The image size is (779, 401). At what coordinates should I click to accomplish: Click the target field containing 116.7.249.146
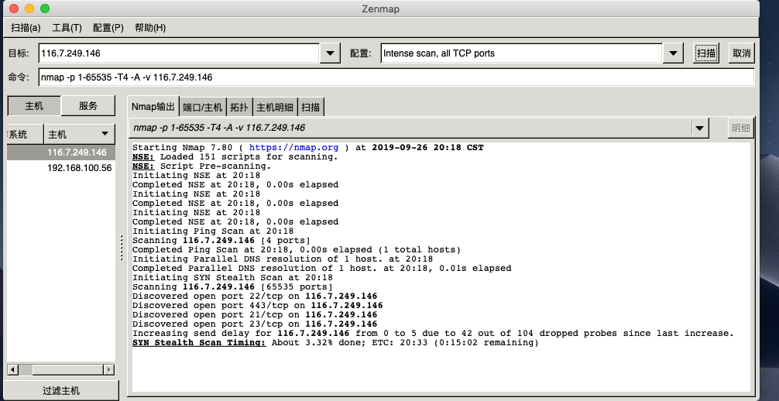click(x=178, y=53)
